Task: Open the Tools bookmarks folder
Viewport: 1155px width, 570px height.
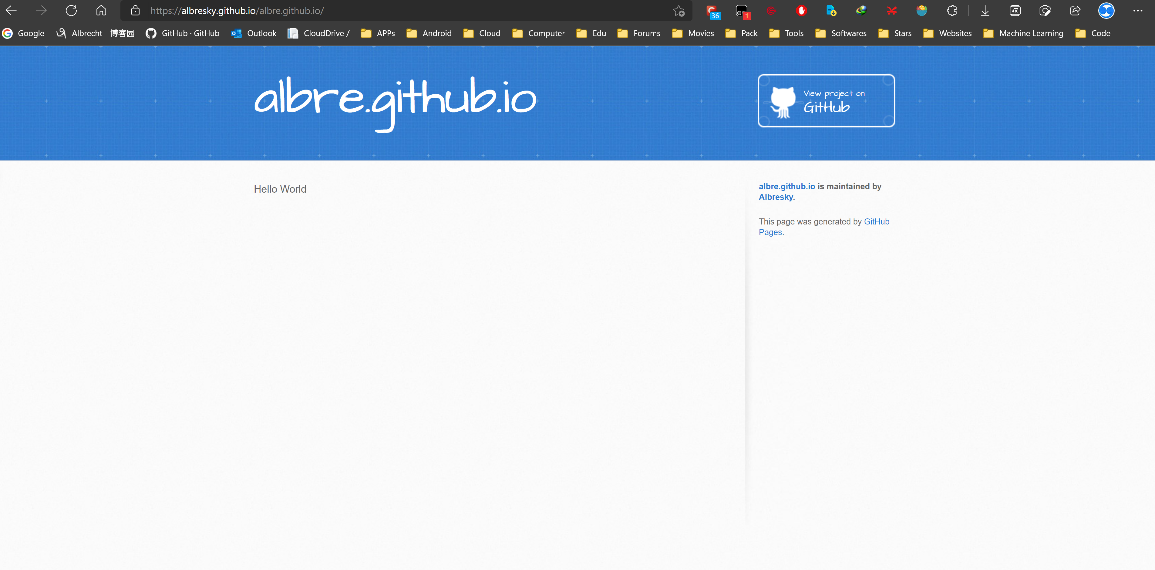Action: point(786,33)
